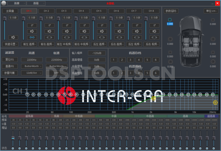Screen dimensions: 221x151
Task: Toggle the CH 3 link chain icon
Action: click(x=67, y=37)
